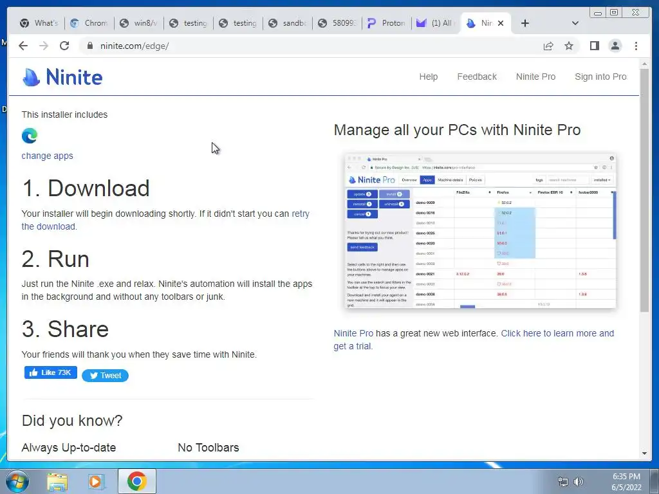
Task: Click the scrollbar down arrow
Action: point(644,453)
